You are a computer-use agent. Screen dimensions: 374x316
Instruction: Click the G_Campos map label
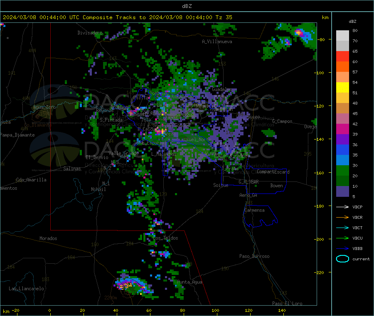[x=282, y=121]
